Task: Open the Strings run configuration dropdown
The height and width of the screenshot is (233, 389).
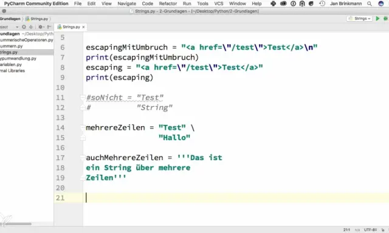Action: (359, 19)
